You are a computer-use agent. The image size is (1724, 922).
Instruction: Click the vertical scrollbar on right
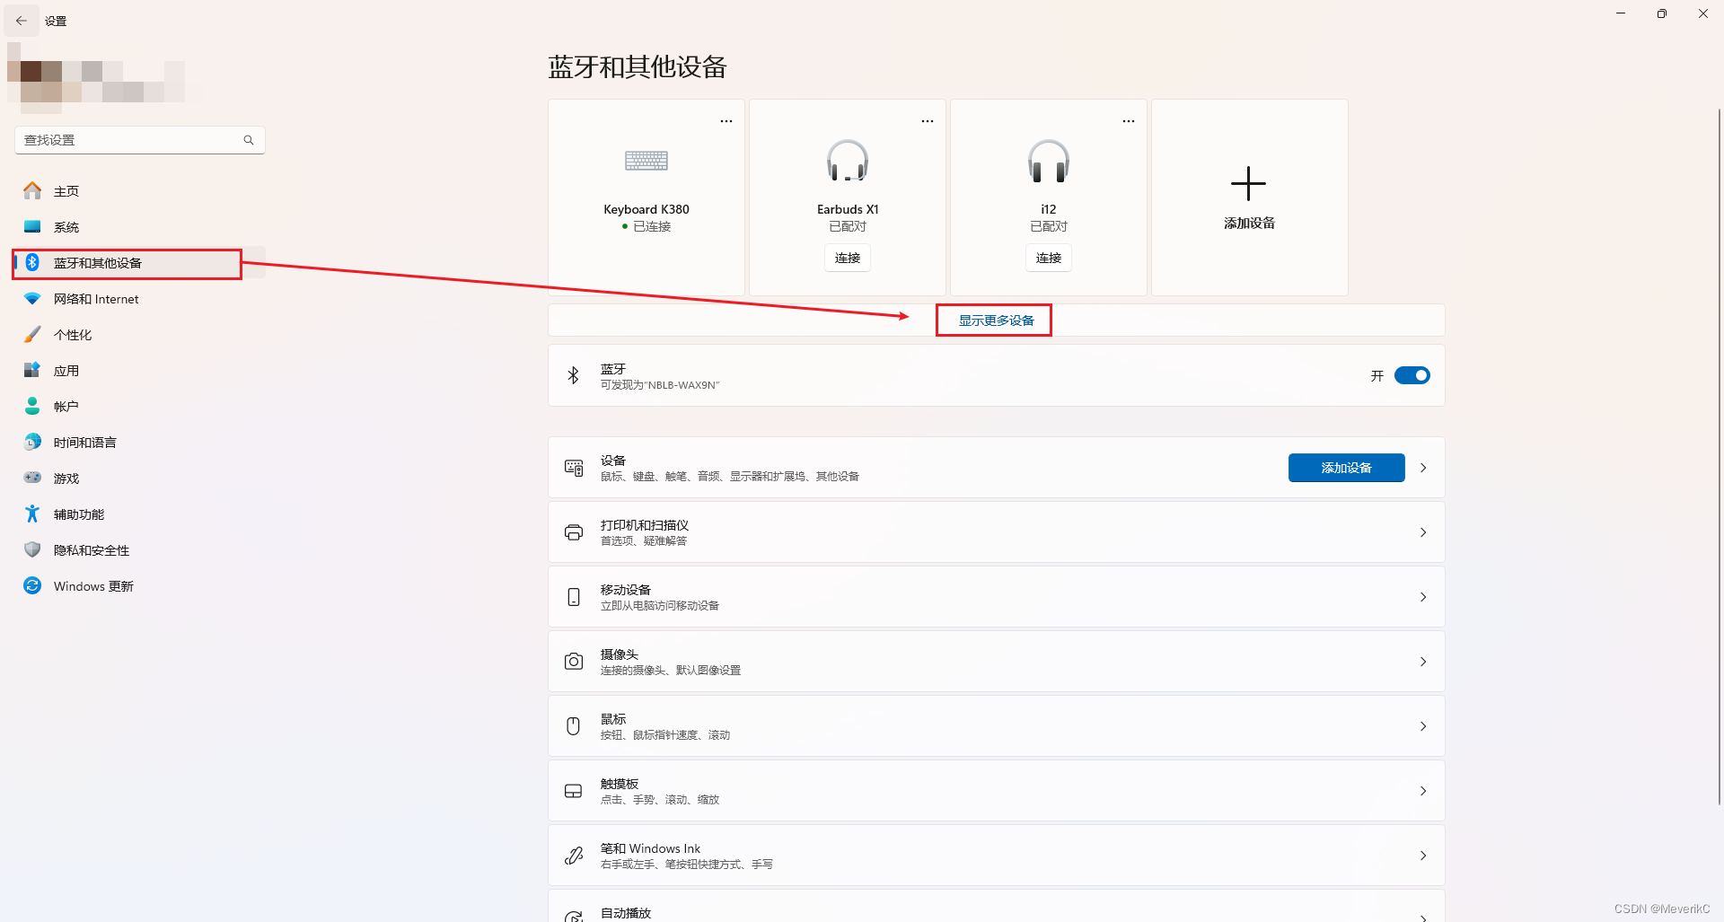[x=1719, y=456]
